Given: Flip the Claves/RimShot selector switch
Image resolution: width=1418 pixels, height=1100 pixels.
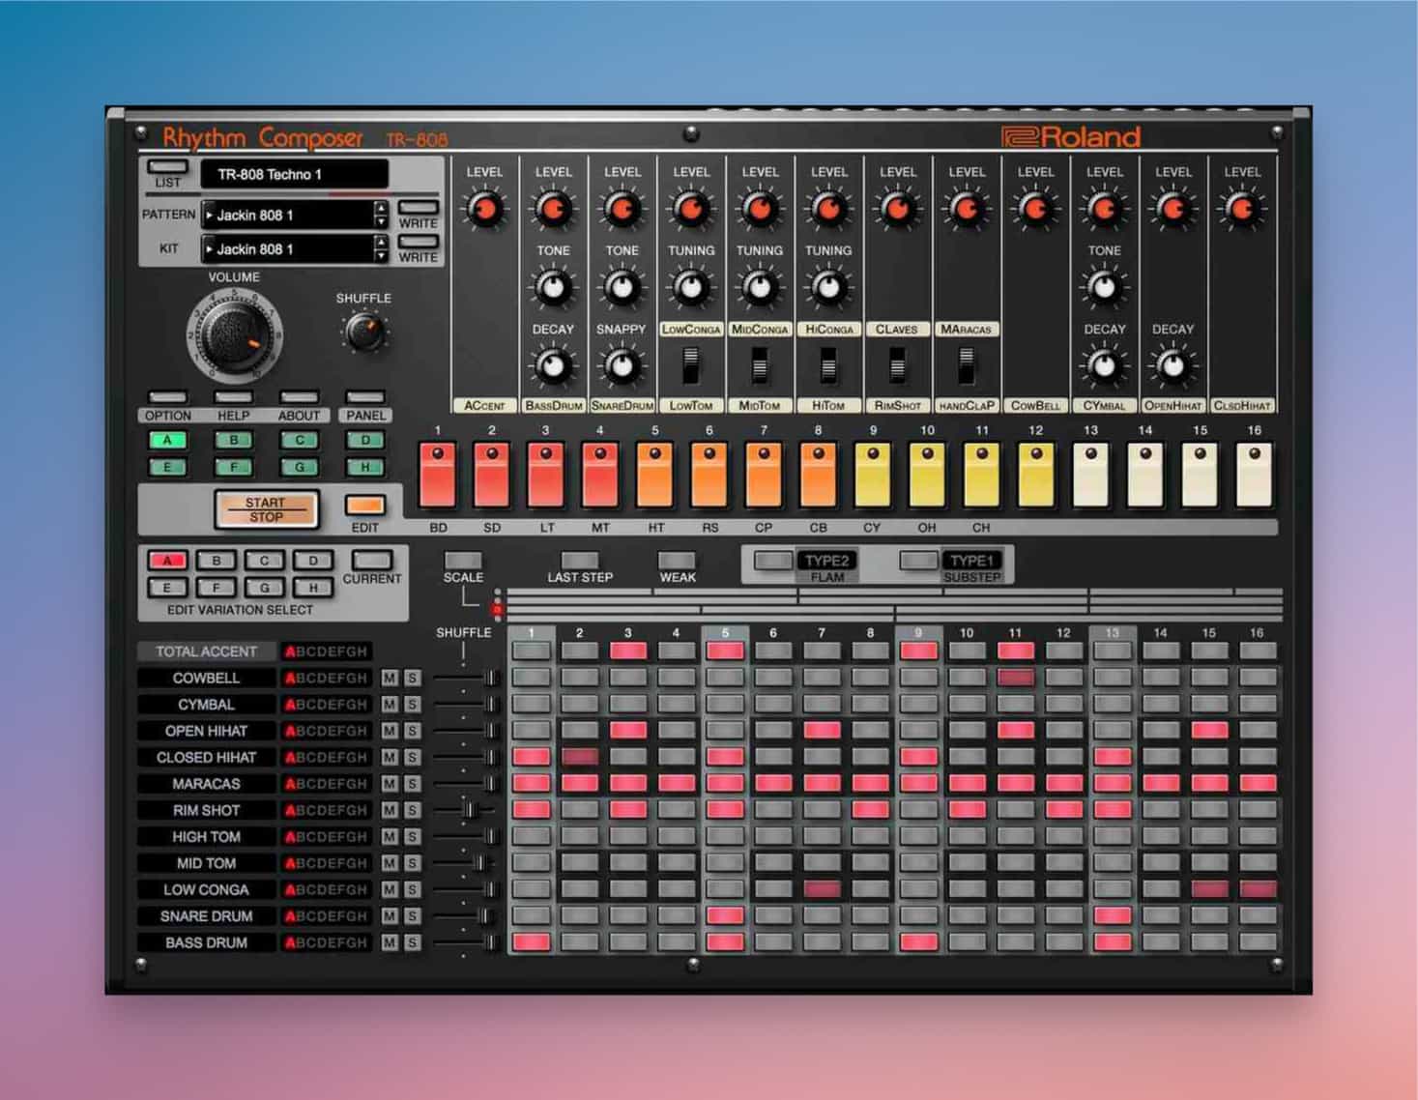Looking at the screenshot, I should tap(897, 366).
